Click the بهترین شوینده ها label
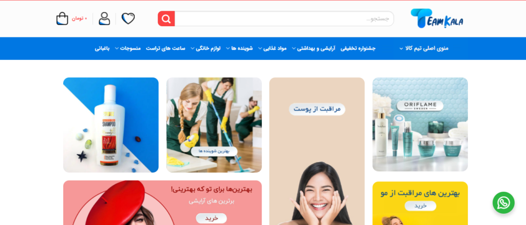This screenshot has width=526, height=225. [x=214, y=151]
